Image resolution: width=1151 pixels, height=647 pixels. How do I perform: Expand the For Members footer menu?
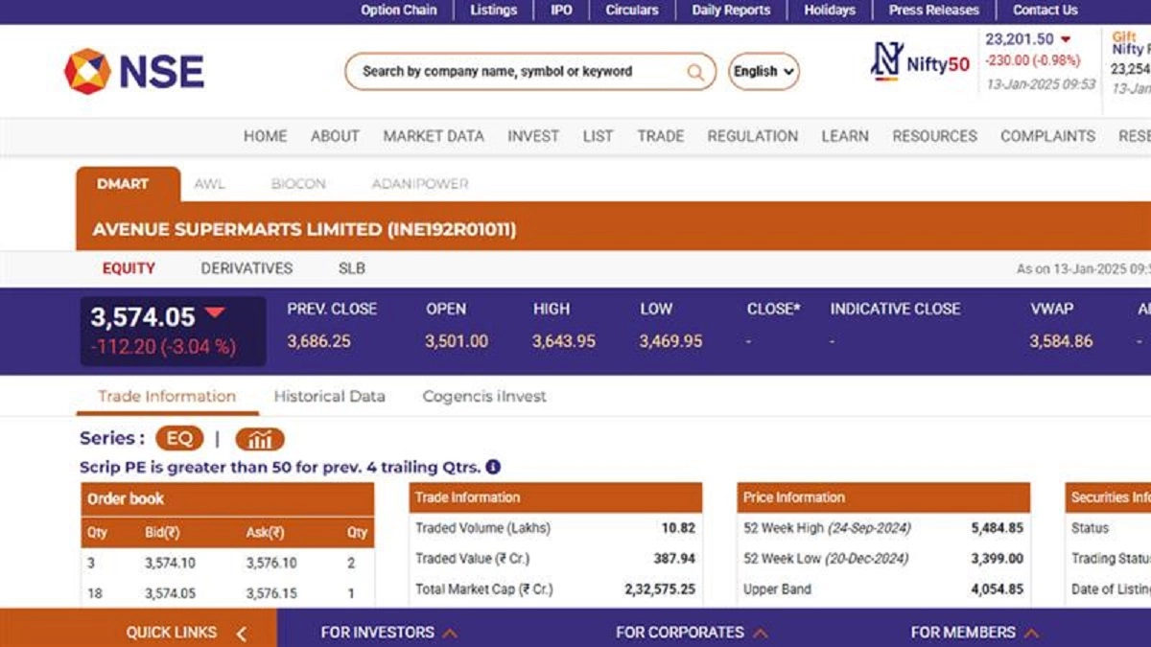[x=975, y=633]
